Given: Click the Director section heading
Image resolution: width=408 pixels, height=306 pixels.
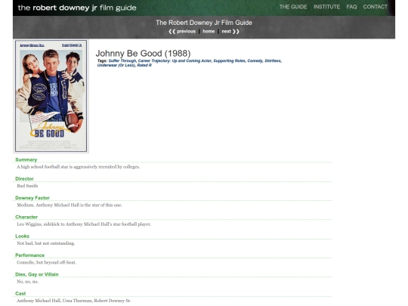Looking at the screenshot, I should 24,179.
